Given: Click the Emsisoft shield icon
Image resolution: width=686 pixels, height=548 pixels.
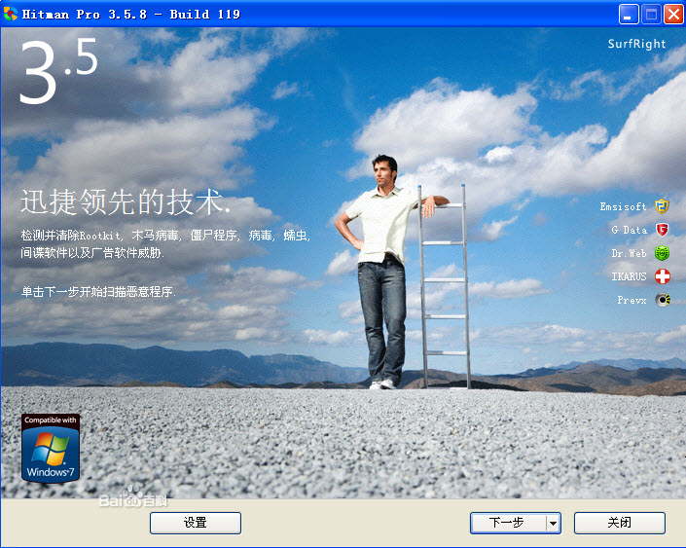Looking at the screenshot, I should [662, 206].
